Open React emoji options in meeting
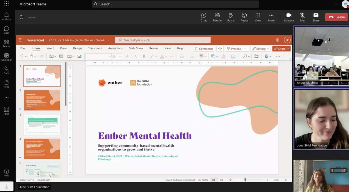Viewport: 349px width, 192px height. click(244, 17)
